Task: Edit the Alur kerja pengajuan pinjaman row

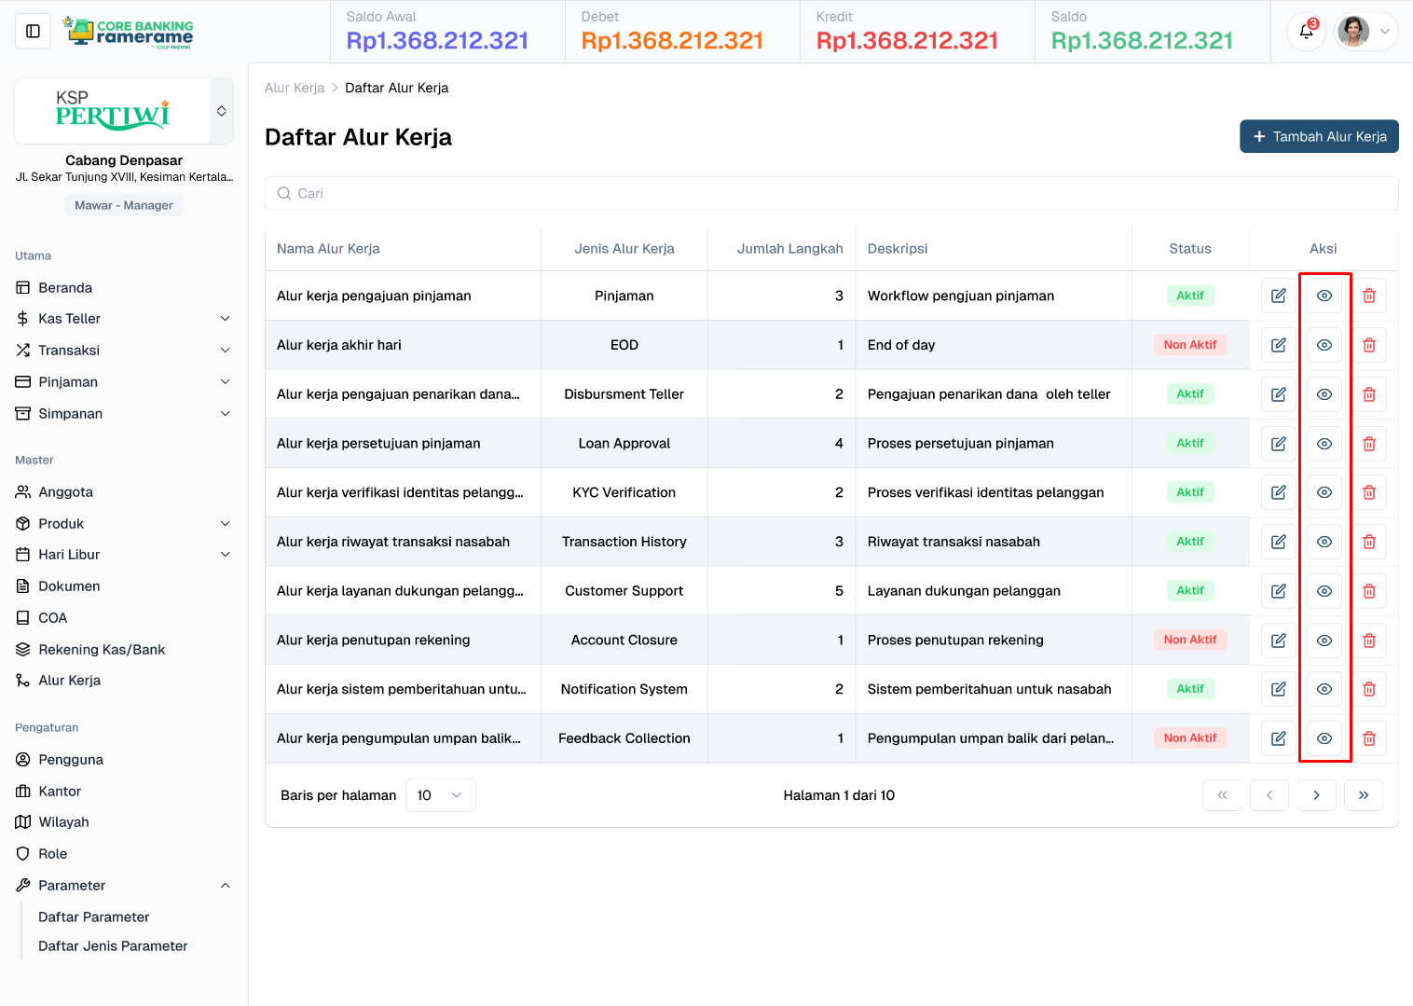Action: [x=1278, y=296]
